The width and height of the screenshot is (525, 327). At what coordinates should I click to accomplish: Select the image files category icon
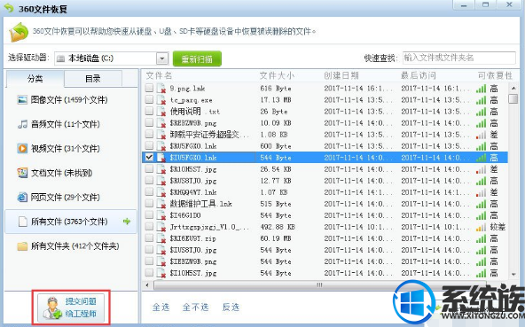(22, 100)
